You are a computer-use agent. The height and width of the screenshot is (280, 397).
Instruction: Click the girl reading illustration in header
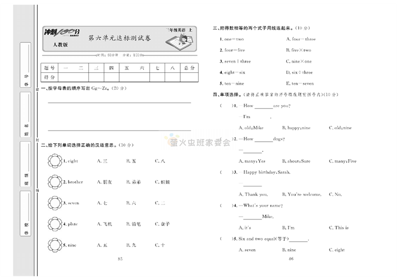tap(180, 41)
